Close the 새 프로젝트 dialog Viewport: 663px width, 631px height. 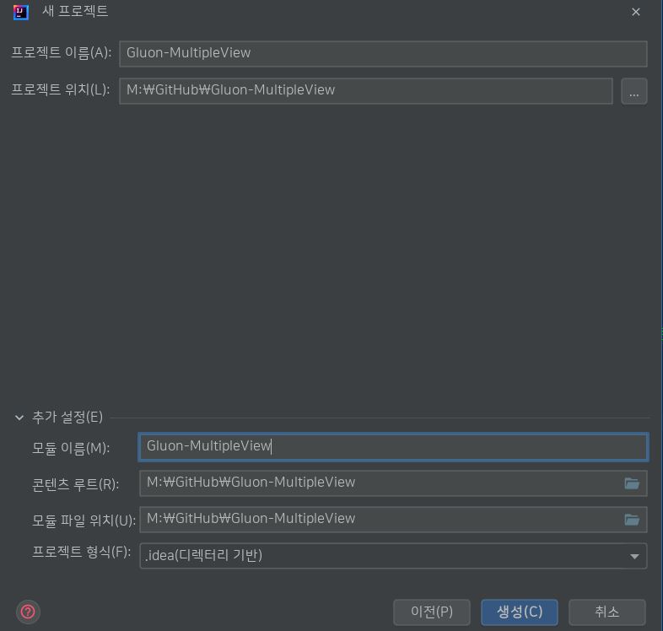pos(635,12)
